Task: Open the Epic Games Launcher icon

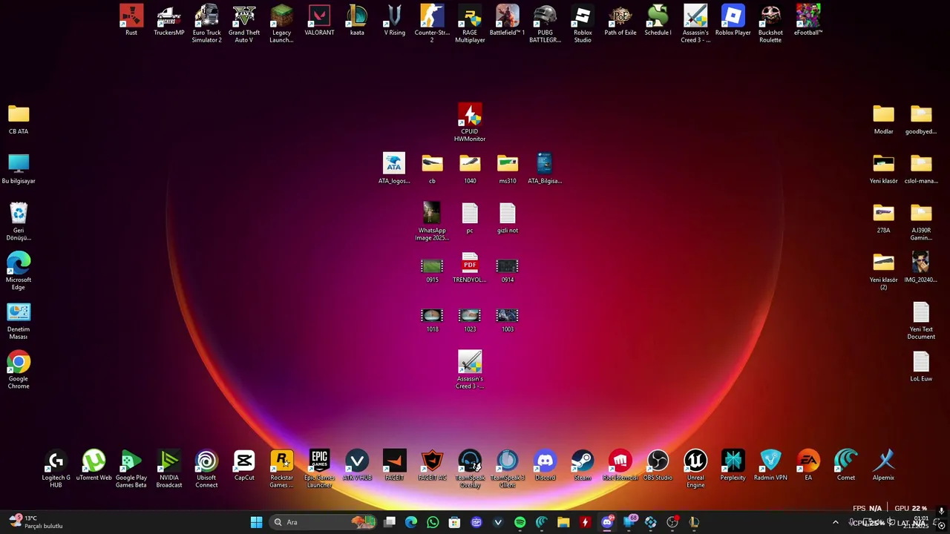Action: [319, 469]
